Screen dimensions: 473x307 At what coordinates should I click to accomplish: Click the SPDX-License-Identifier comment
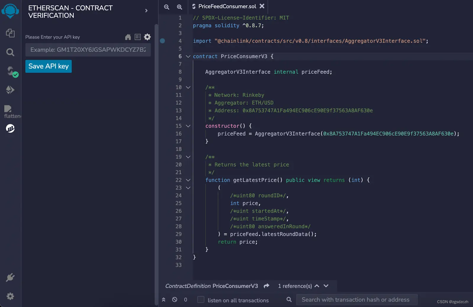coord(241,18)
